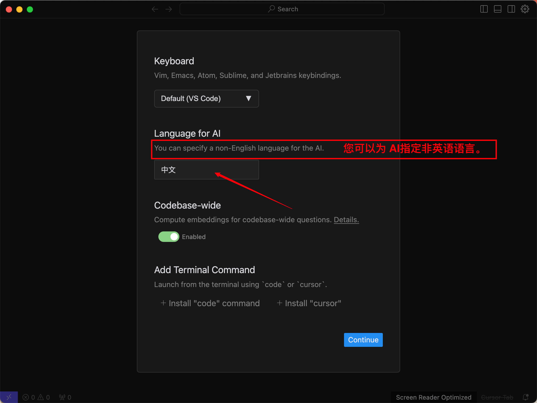This screenshot has width=537, height=403.
Task: Disable codebase-wide embeddings toggle
Action: pyautogui.click(x=169, y=237)
